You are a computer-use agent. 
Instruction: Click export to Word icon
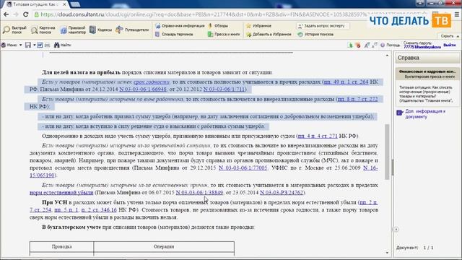[x=40, y=45]
